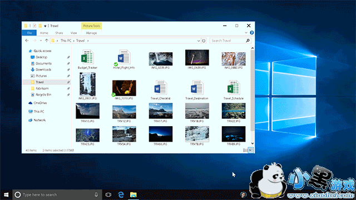Select the TRV17.JPG thumbnail
356x200 pixels.
click(x=161, y=111)
